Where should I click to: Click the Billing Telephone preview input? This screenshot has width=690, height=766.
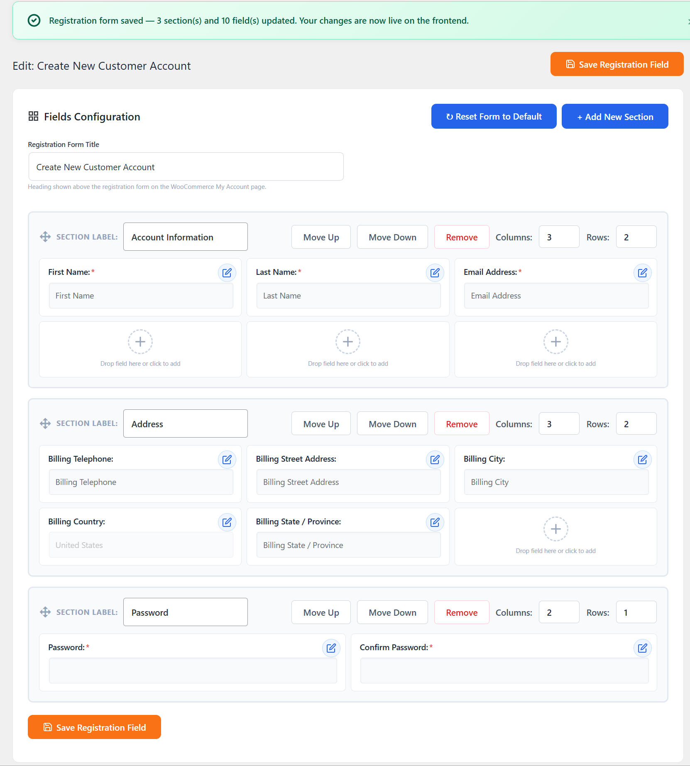(141, 482)
